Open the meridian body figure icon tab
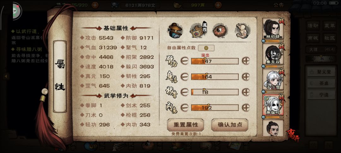341x153 pixels. tap(242, 31)
